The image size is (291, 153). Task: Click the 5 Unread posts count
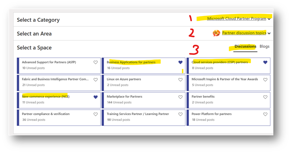click(202, 85)
